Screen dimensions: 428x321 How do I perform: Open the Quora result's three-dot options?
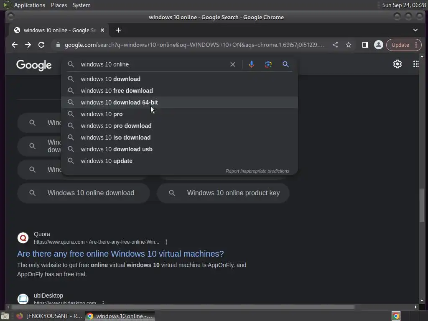tap(166, 242)
